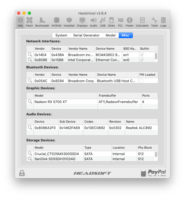The image size is (185, 198).
Task: Select the SanDisk SDSSDH31024G model cell
Action: pos(58,159)
